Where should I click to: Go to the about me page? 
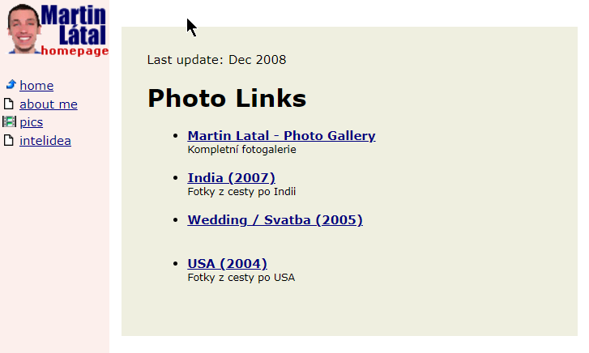click(49, 104)
